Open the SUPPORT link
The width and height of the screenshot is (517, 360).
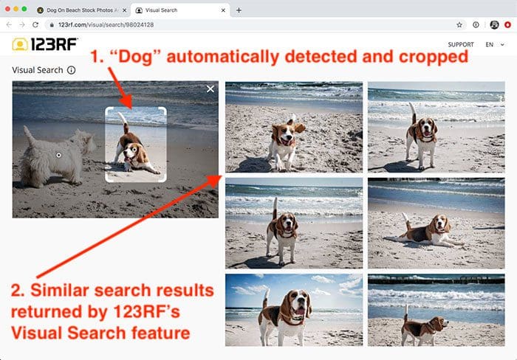tap(461, 44)
